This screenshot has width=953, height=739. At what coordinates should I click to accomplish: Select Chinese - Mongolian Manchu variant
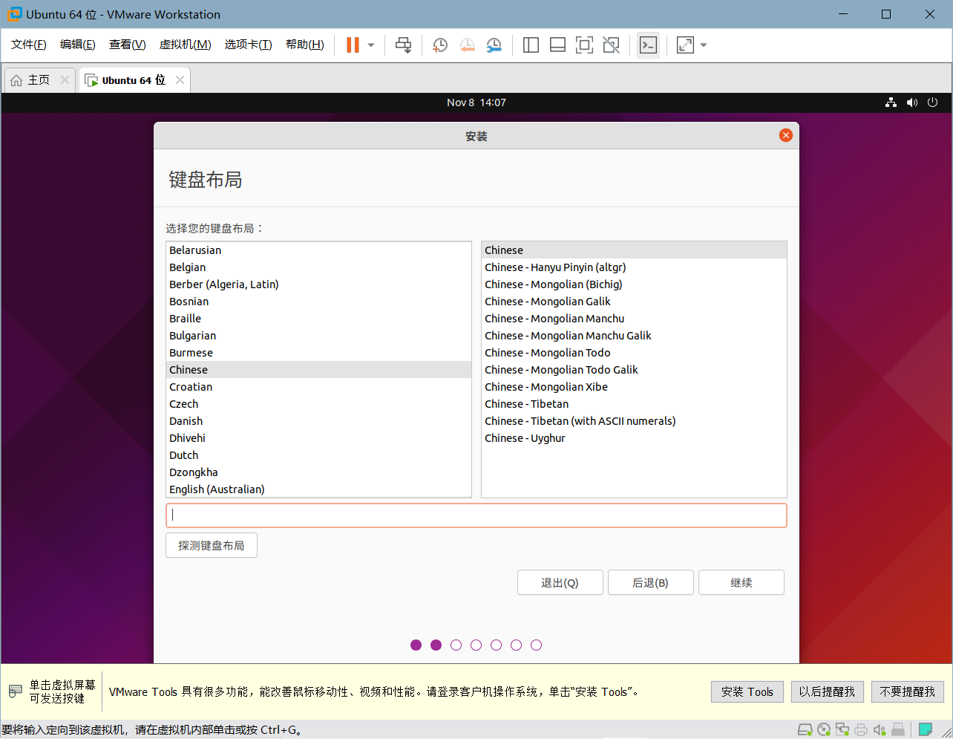tap(634, 319)
